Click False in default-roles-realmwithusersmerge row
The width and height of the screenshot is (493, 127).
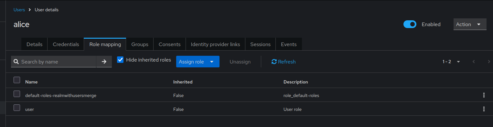tap(178, 95)
